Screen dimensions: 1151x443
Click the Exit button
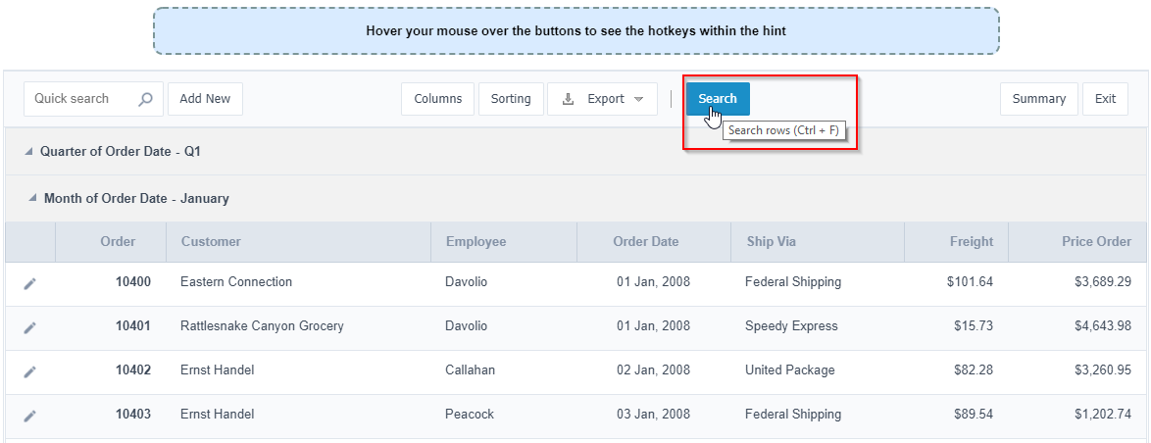(1105, 99)
